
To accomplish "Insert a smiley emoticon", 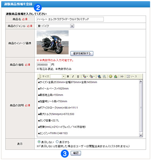I will [x=110, y=76].
